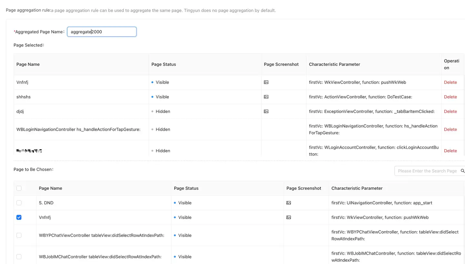Click the Page Status column header in Page Selected
This screenshot has width=465, height=264.
164,64
